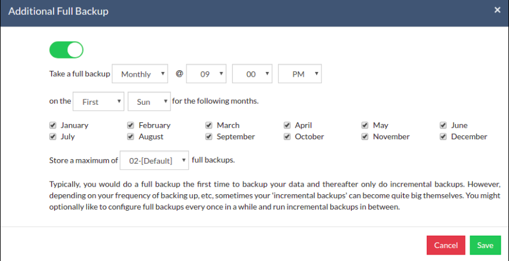Image resolution: width=509 pixels, height=261 pixels.
Task: Toggle the additional full backup switch off
Action: (66, 50)
